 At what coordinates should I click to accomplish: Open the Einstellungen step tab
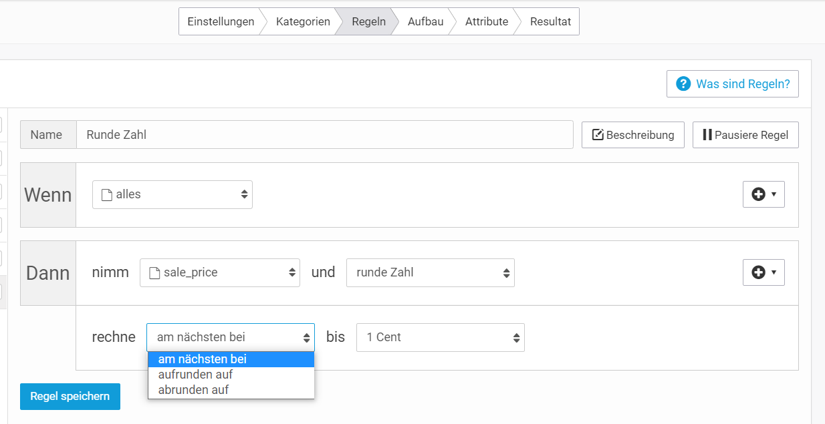(221, 21)
